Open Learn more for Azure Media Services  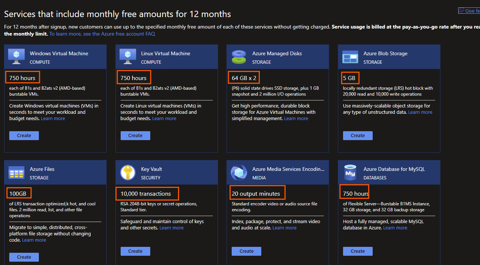click(285, 228)
